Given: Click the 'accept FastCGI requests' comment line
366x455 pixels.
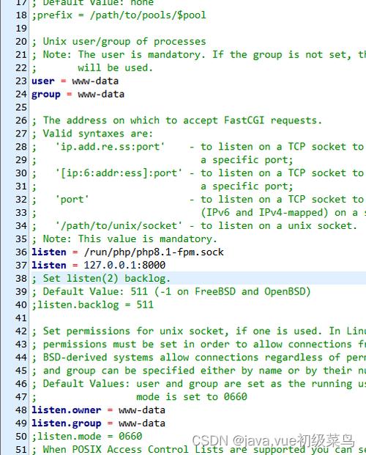Looking at the screenshot, I should (x=177, y=120).
